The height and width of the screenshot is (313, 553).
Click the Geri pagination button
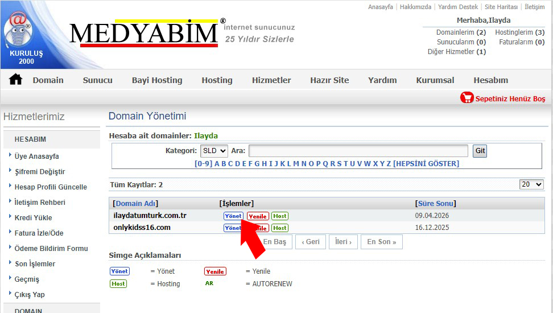(311, 242)
